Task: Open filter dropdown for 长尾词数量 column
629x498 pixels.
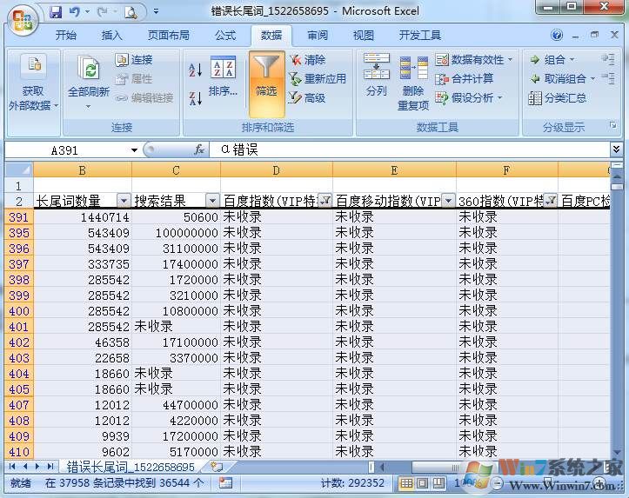Action: click(x=124, y=201)
